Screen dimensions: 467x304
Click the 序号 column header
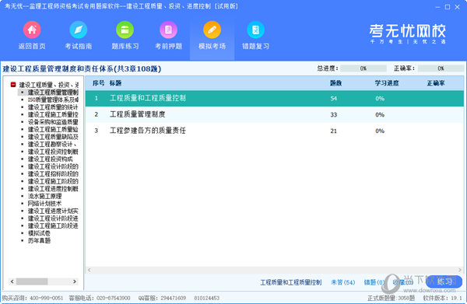(98, 83)
